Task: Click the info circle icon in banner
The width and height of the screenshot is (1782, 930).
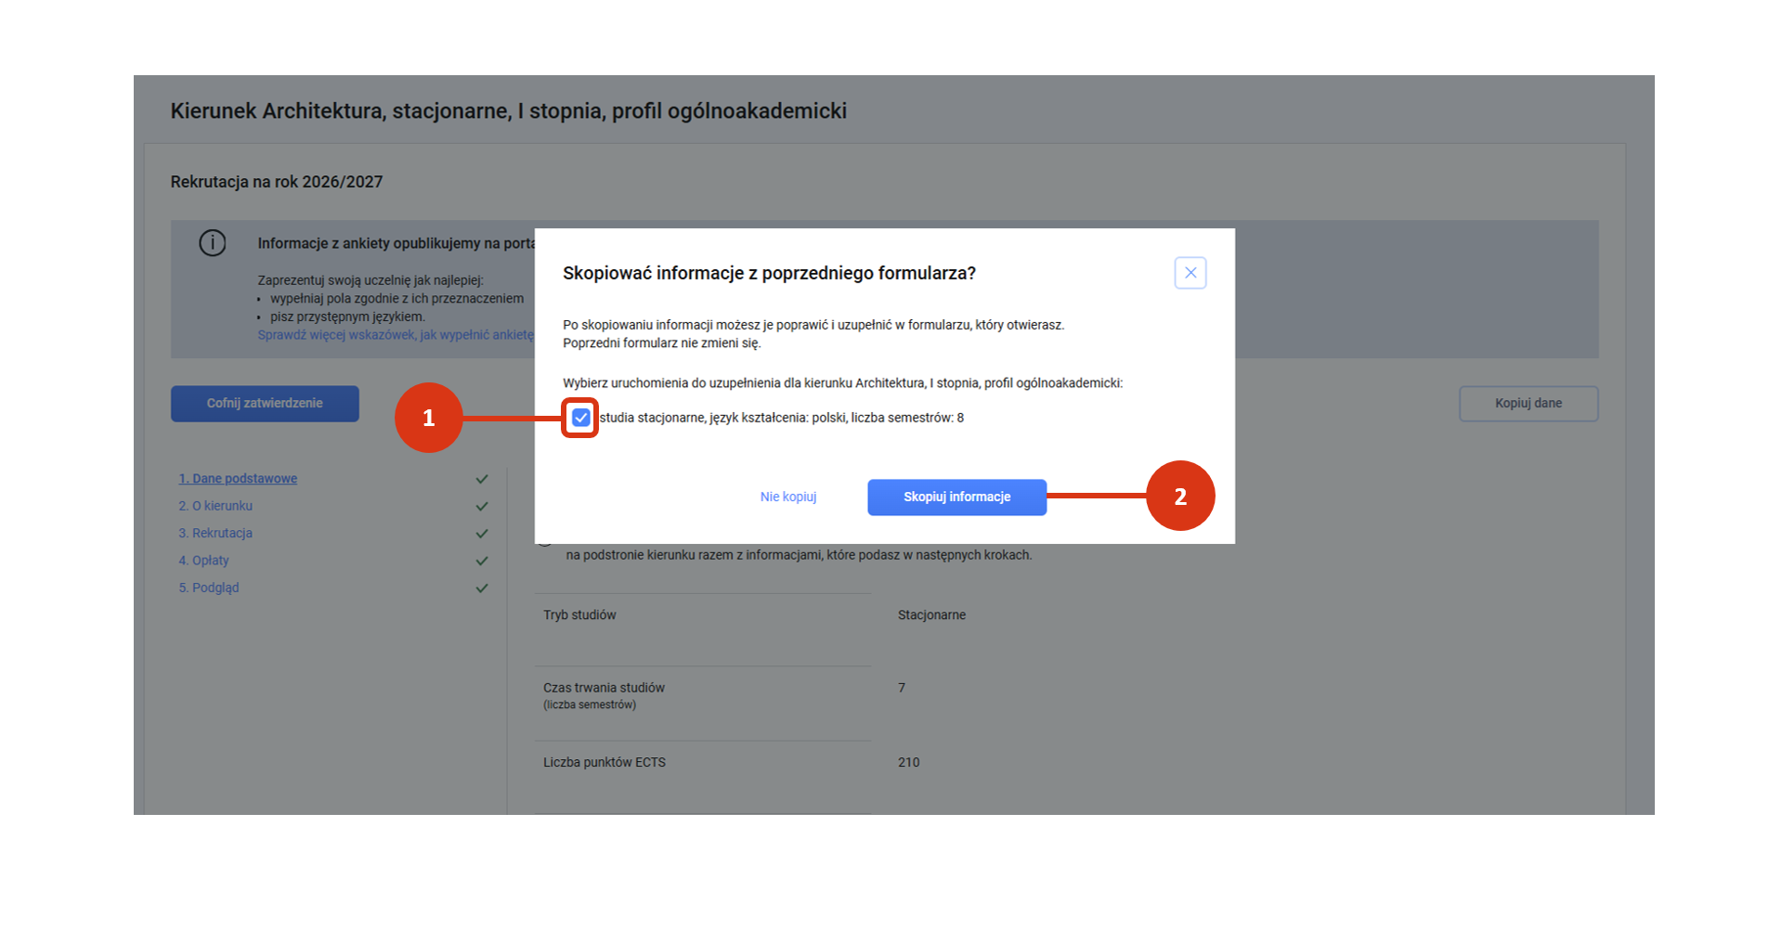Action: click(213, 243)
